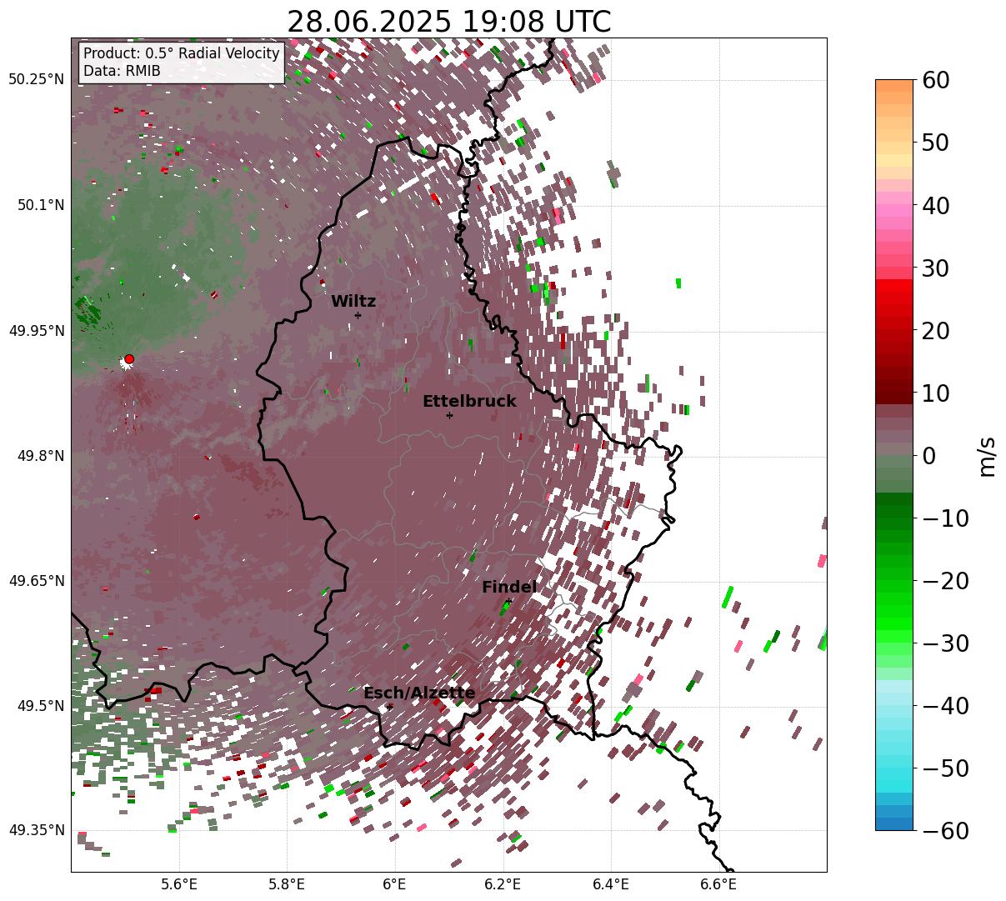Select the Ettelbruck city label
This screenshot has height=901, width=1006.
click(x=469, y=402)
